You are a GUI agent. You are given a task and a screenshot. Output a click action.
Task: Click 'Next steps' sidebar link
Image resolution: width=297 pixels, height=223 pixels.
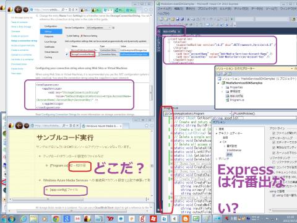pyautogui.click(x=16, y=73)
